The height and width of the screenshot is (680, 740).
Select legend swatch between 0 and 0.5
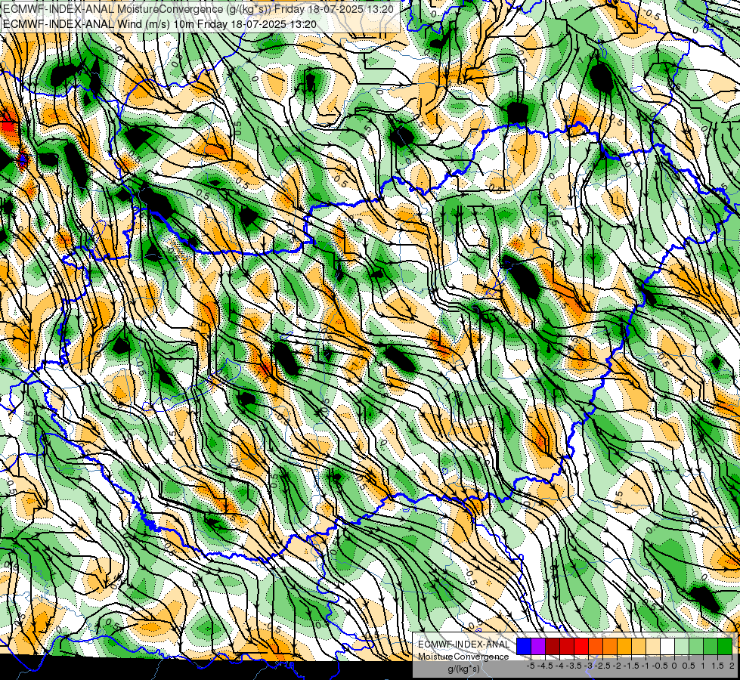[682, 646]
